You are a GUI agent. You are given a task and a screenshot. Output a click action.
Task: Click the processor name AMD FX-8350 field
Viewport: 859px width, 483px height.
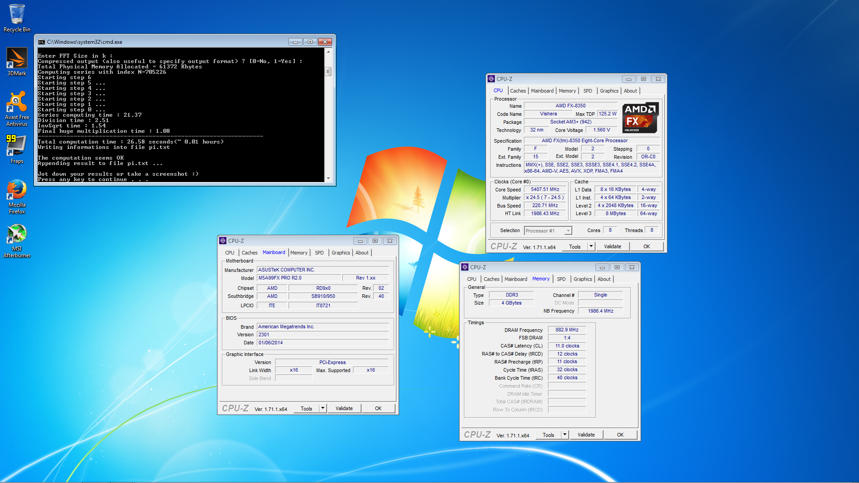tap(570, 106)
